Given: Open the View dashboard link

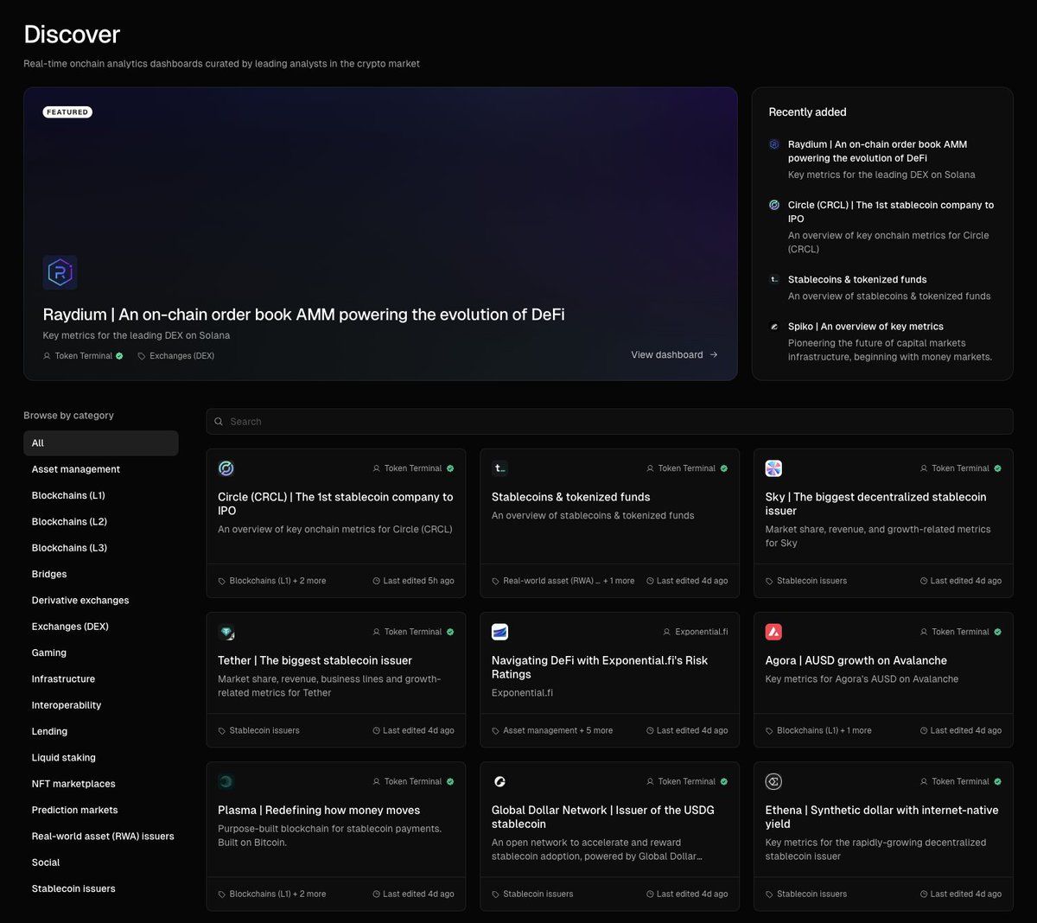Looking at the screenshot, I should [674, 354].
